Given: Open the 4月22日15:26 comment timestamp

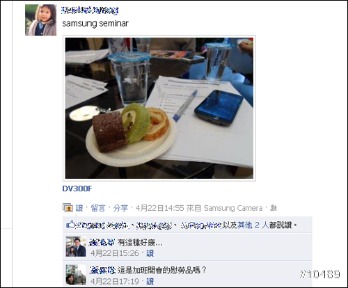Looking at the screenshot, I should [115, 253].
